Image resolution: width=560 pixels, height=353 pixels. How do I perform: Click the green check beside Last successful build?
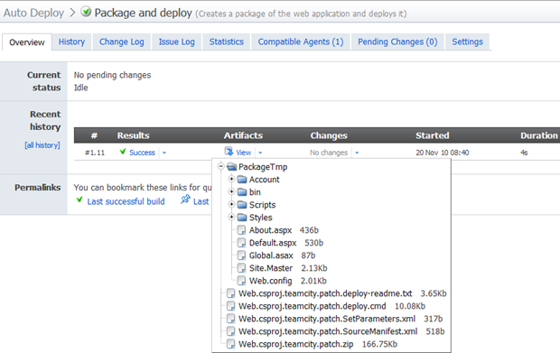[x=79, y=200]
